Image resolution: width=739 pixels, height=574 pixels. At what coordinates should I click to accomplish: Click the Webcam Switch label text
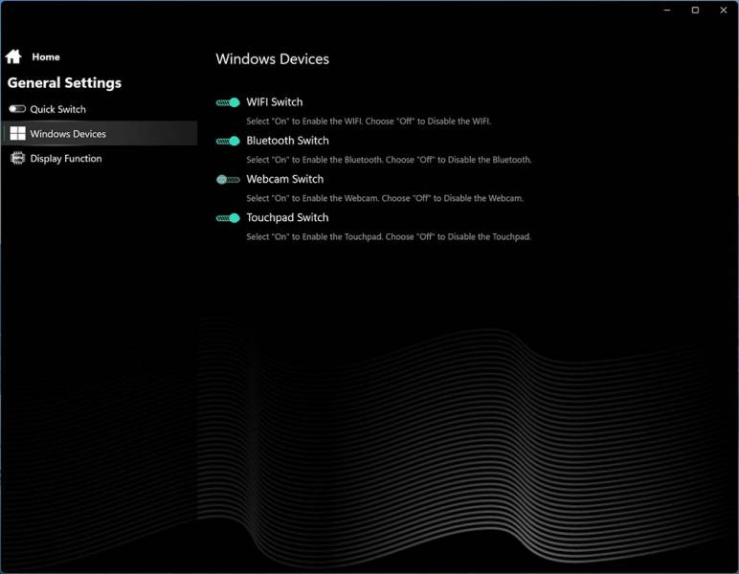(284, 179)
